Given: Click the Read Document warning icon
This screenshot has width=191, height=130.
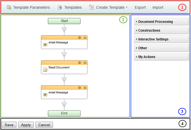Looking at the screenshot, I should click(45, 70).
